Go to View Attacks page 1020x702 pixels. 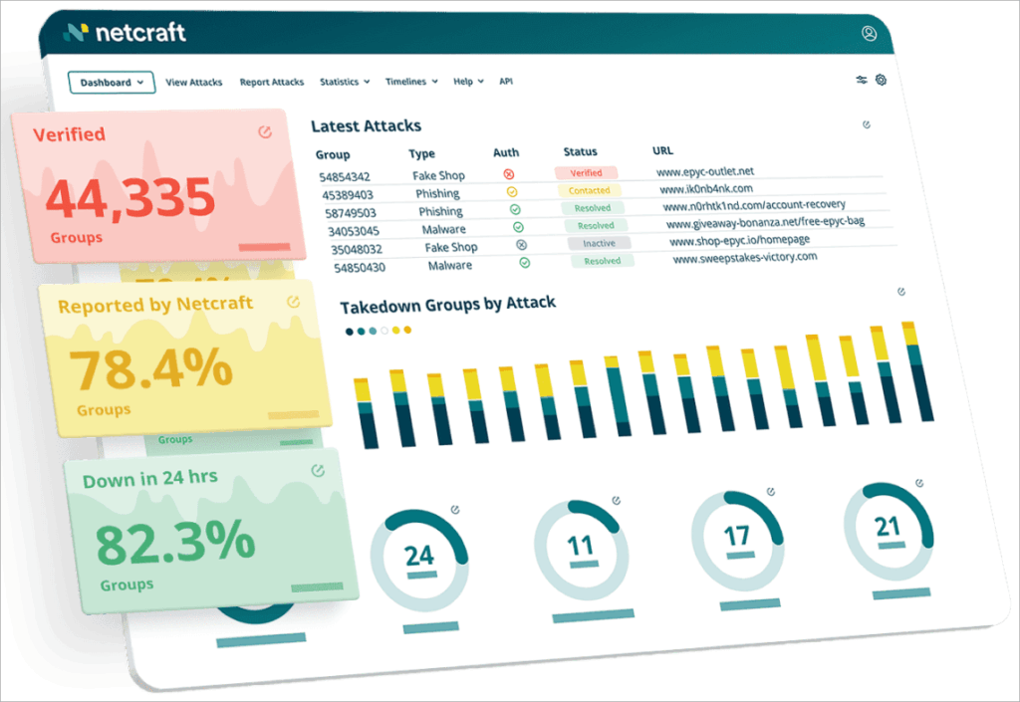(x=194, y=82)
